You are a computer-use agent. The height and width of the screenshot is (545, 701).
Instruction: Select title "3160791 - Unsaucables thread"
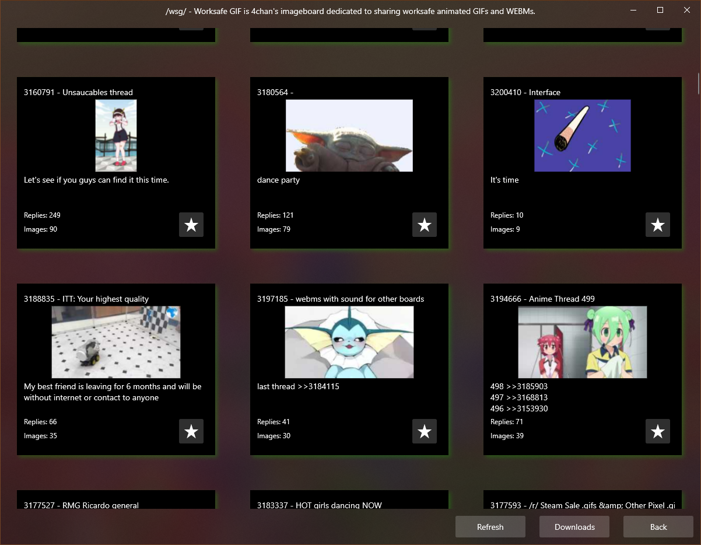(78, 92)
